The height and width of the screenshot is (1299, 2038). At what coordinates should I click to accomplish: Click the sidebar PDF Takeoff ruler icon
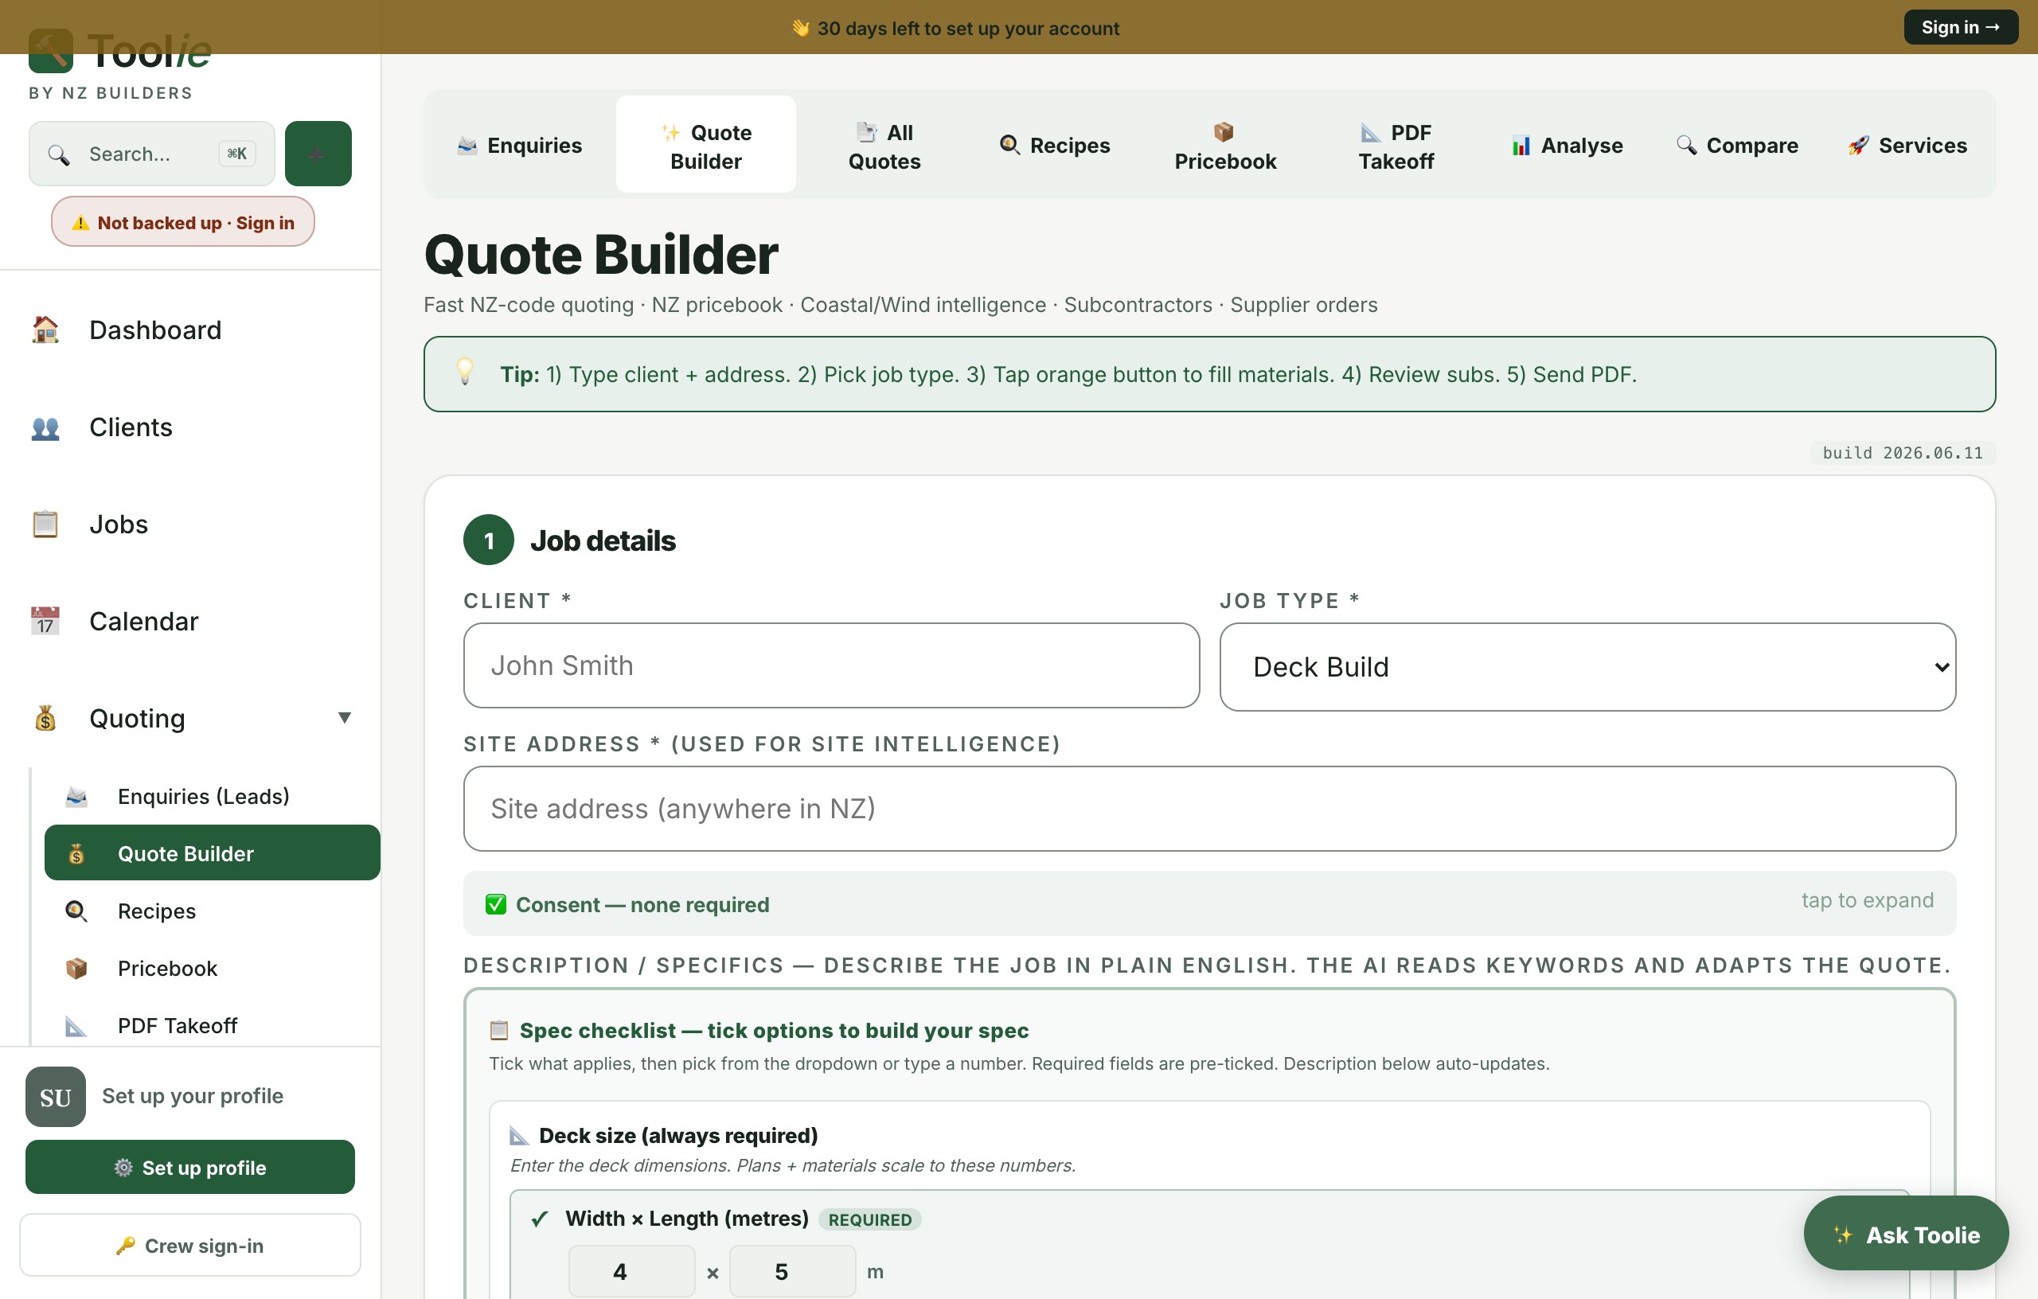point(76,1025)
